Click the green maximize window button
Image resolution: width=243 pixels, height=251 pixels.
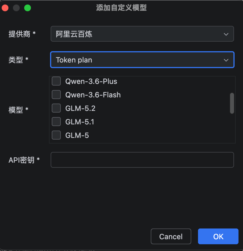pyautogui.click(x=28, y=8)
